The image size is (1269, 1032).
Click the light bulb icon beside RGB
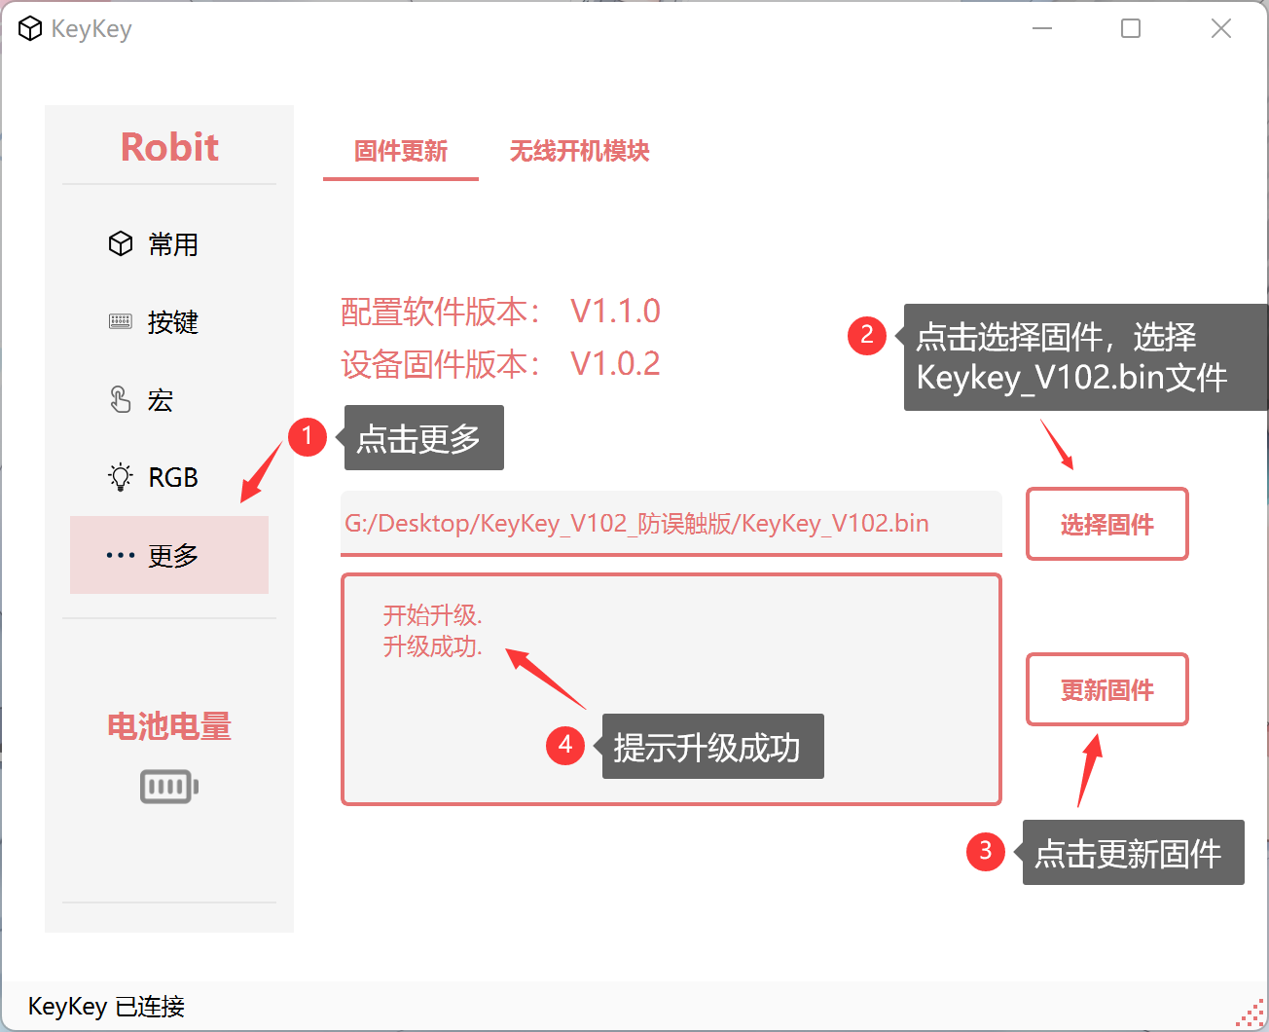click(x=121, y=477)
